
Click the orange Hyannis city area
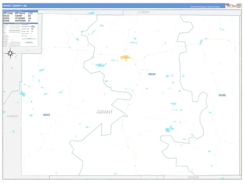coord(126,57)
